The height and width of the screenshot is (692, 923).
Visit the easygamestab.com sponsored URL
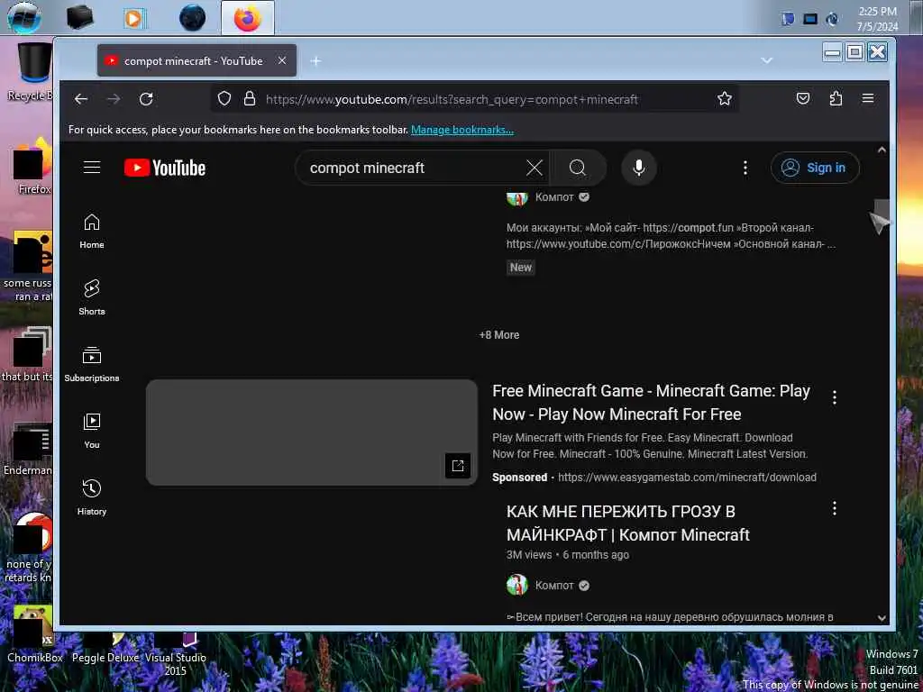click(x=687, y=478)
